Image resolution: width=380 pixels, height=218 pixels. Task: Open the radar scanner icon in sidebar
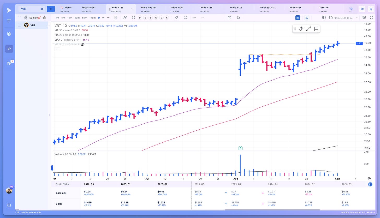tap(9, 34)
